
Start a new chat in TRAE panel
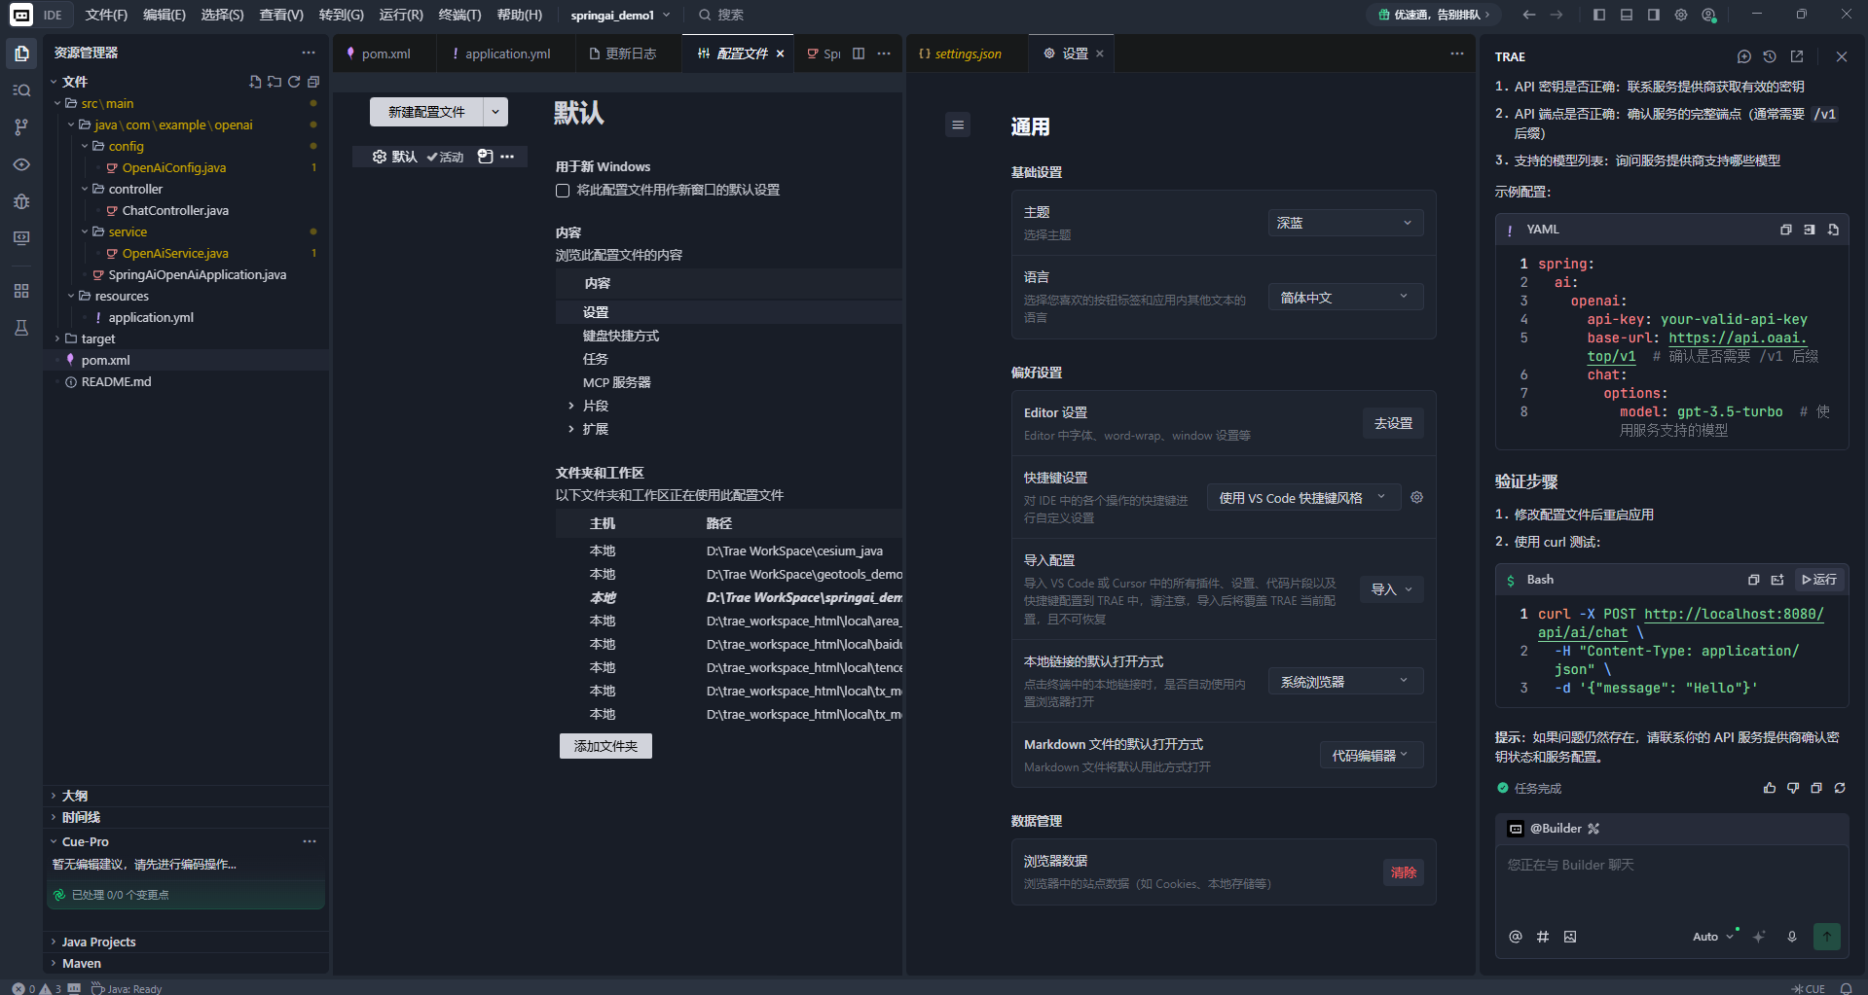(x=1744, y=56)
